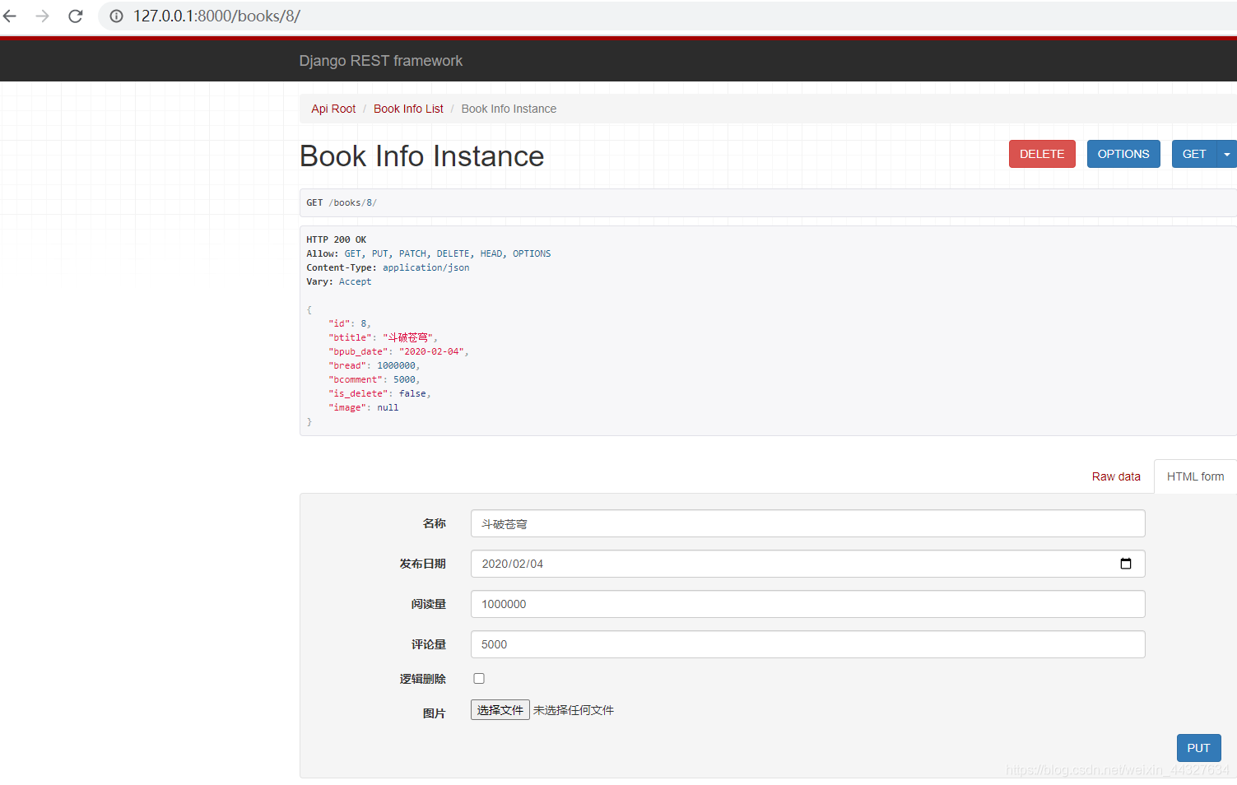Screen dimensions: 1237x785
Task: Open Django REST framework brand link
Action: (x=381, y=61)
